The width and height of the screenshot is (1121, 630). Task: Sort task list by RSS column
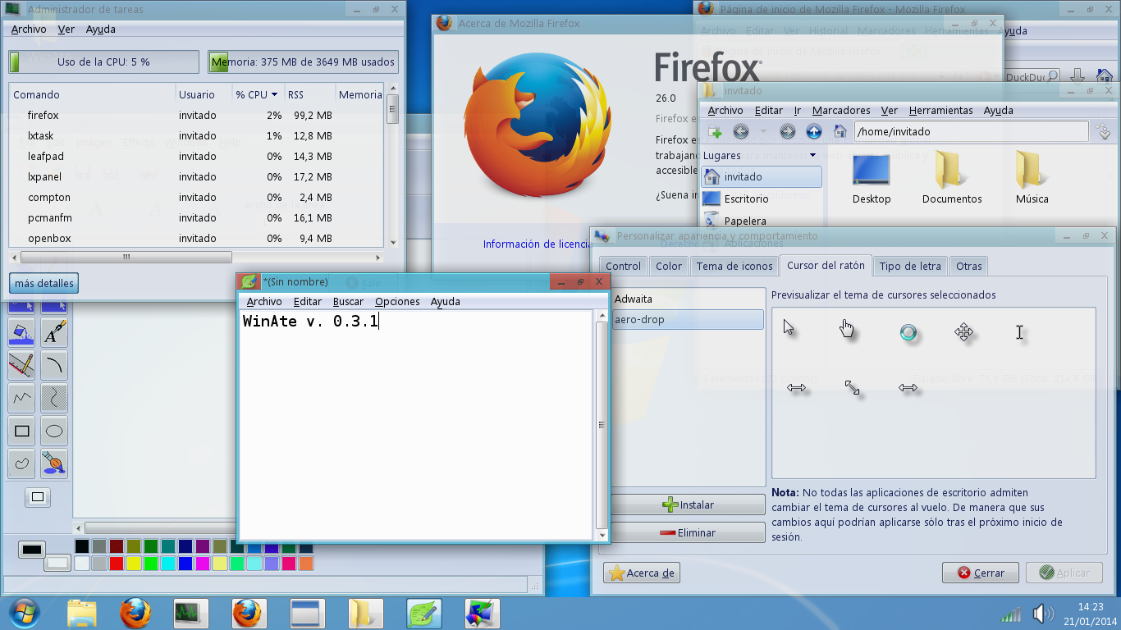tap(309, 94)
